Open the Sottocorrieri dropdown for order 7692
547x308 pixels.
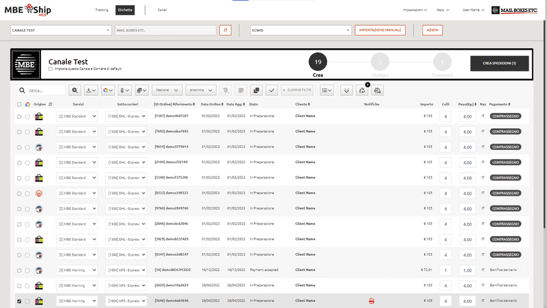click(x=126, y=132)
